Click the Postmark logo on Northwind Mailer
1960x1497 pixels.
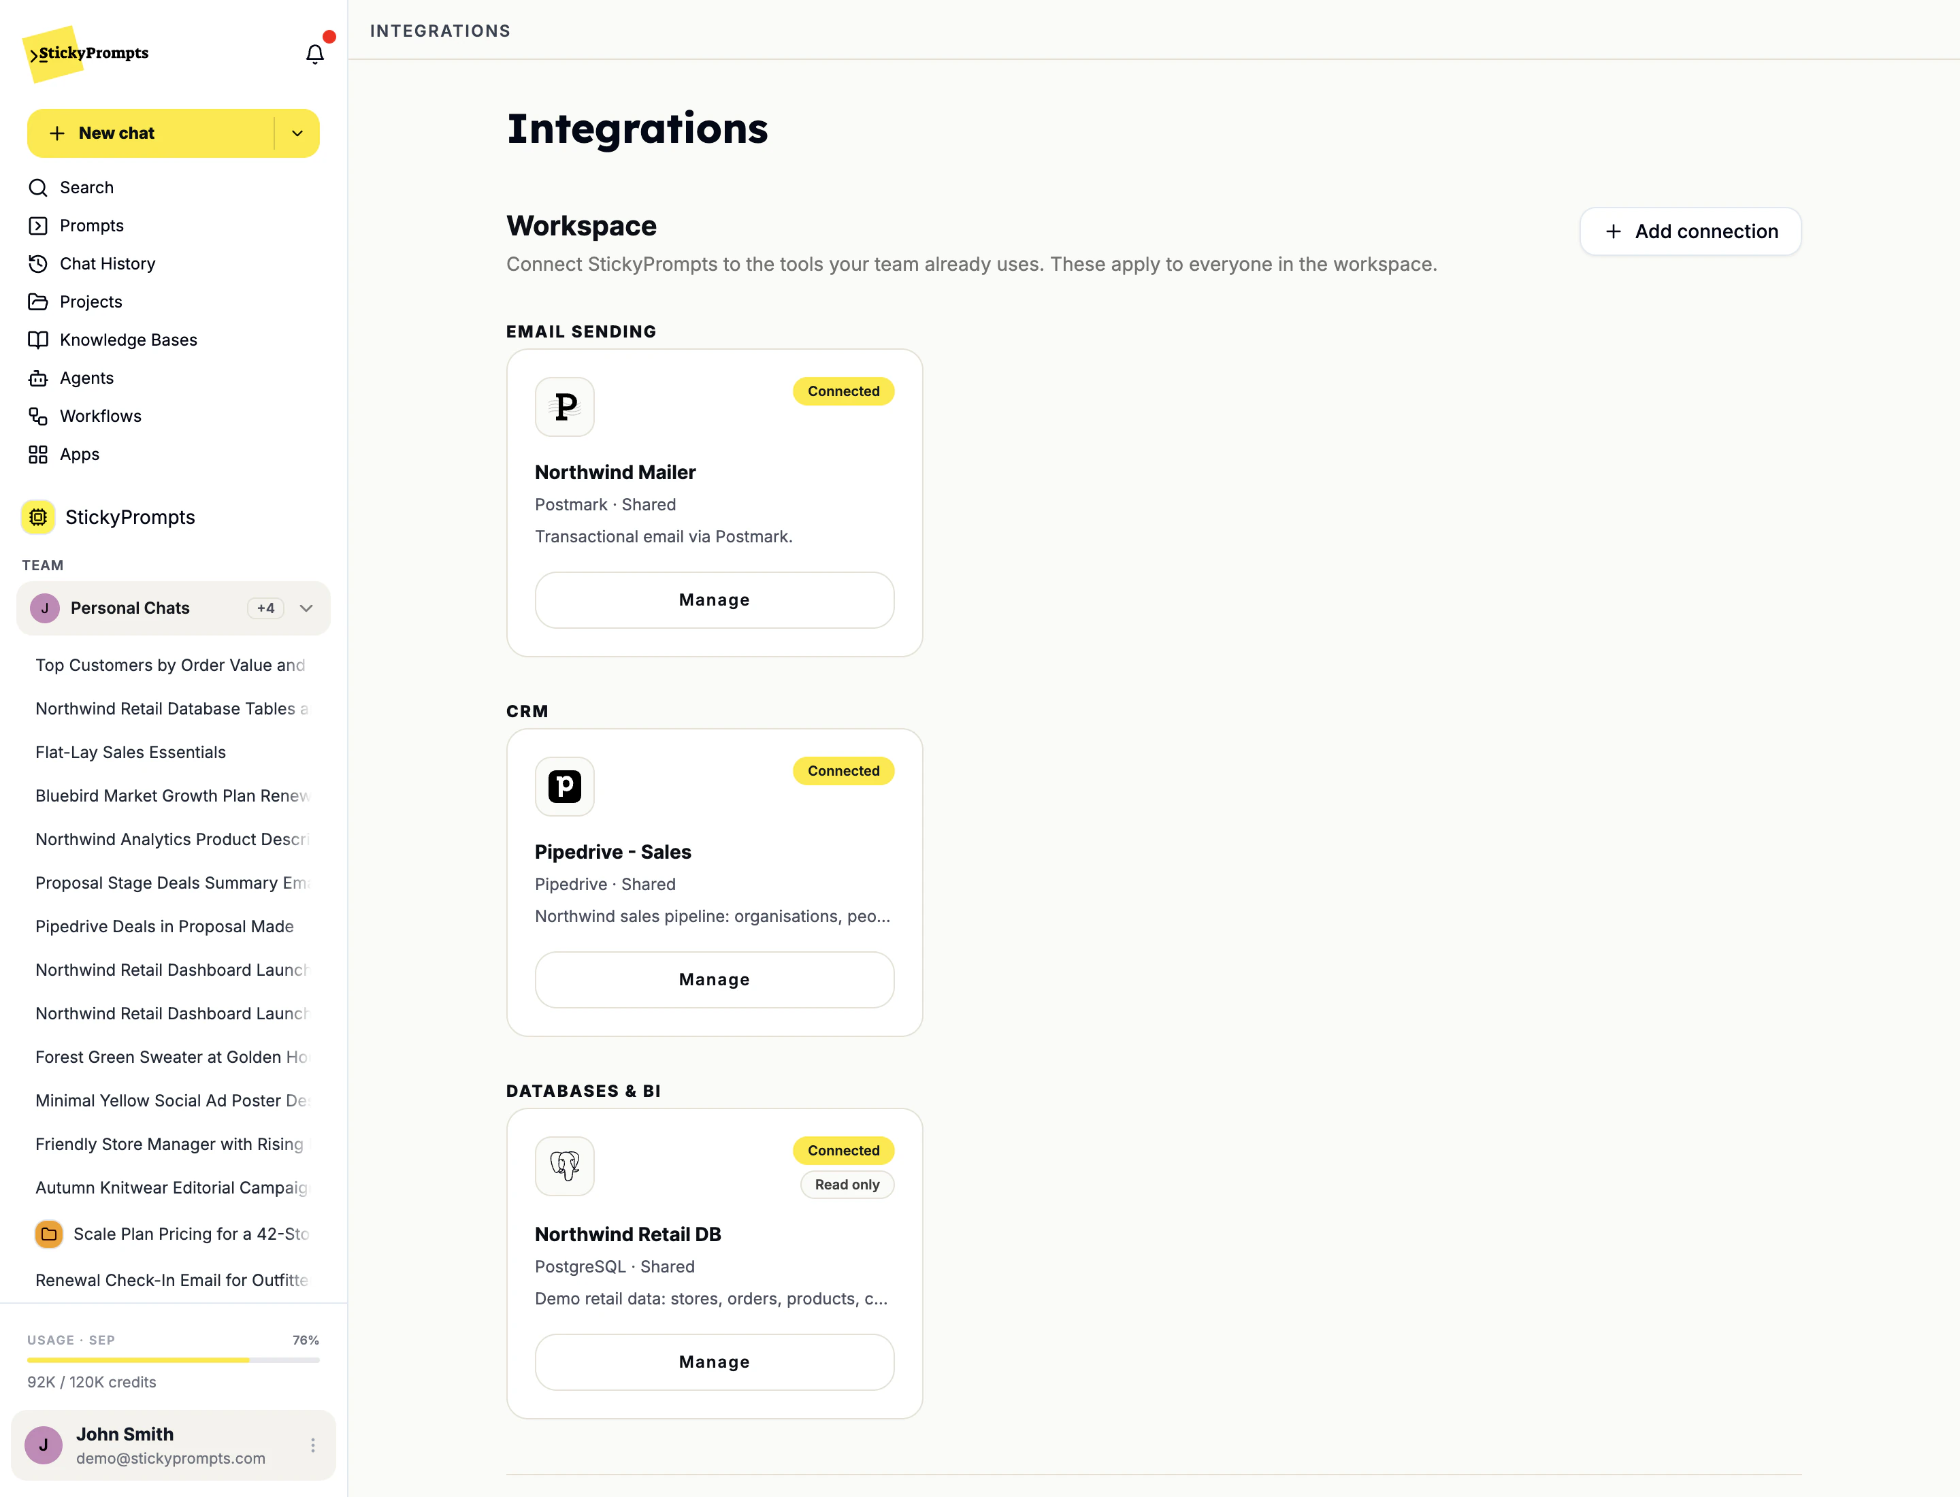[564, 406]
